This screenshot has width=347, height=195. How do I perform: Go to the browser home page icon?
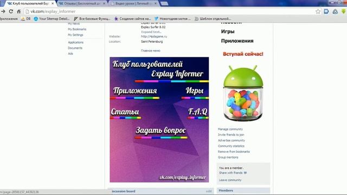coord(19,11)
